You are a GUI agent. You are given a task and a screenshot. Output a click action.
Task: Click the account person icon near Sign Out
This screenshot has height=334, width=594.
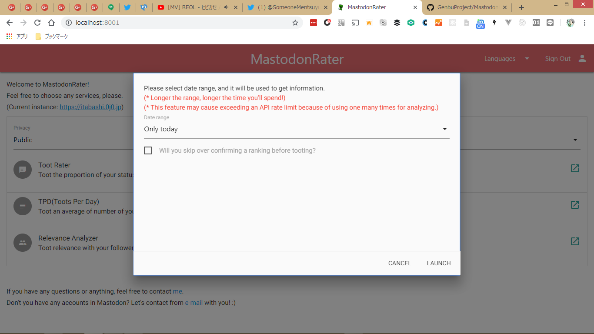[582, 59]
